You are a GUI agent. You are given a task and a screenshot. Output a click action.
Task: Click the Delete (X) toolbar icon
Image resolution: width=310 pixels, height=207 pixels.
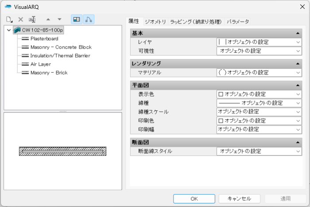[x=20, y=20]
